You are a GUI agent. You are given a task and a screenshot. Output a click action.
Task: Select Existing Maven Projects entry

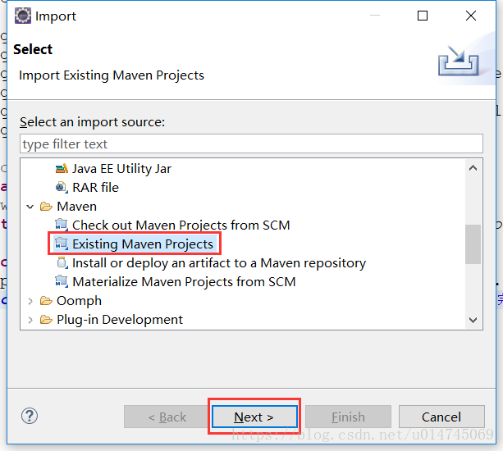[143, 244]
